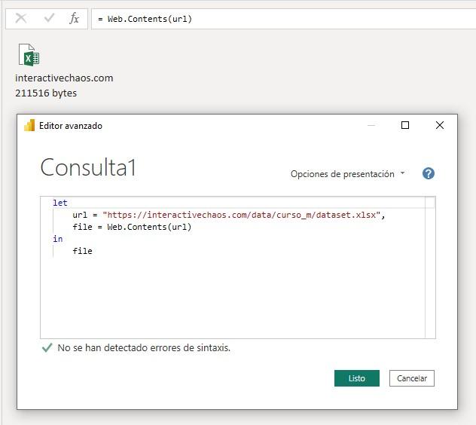Click the 211516 bytes file size text
The image size is (476, 425).
pyautogui.click(x=46, y=93)
